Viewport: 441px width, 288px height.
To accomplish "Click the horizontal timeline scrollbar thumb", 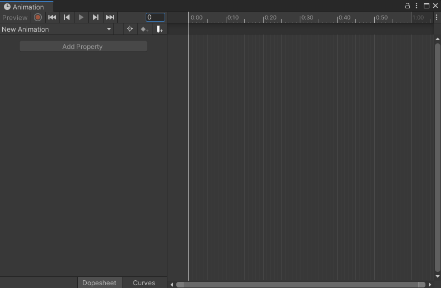I will coord(301,285).
